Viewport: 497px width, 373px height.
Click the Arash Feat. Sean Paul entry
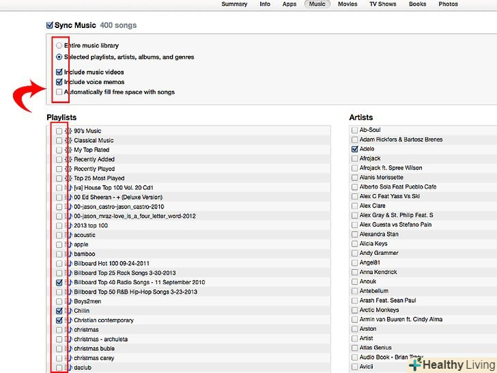pyautogui.click(x=388, y=301)
